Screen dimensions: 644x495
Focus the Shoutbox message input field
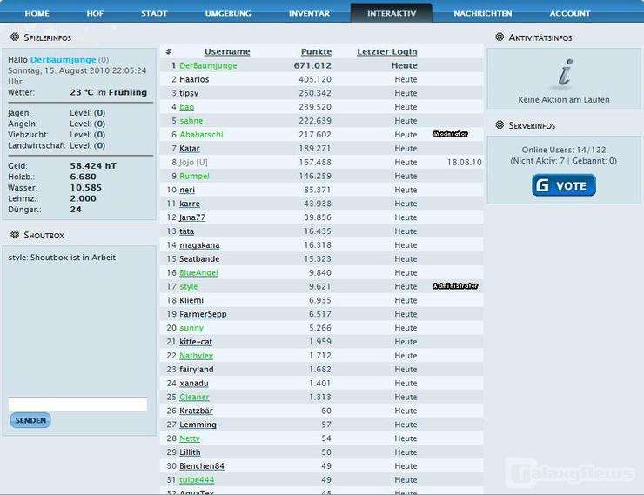pos(77,404)
